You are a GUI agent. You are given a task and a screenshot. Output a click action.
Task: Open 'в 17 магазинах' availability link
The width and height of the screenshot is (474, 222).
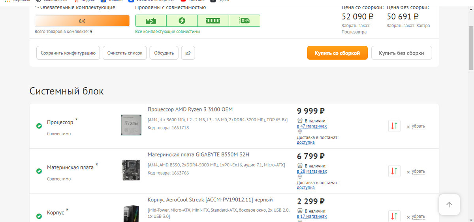click(x=312, y=216)
